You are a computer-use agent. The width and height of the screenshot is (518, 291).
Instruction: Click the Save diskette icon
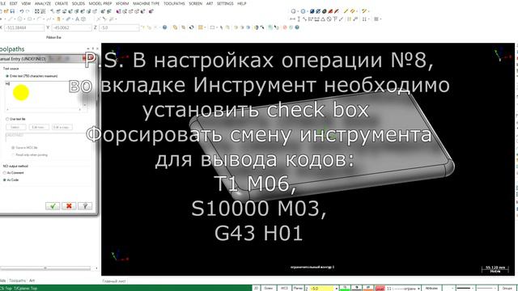pyautogui.click(x=12, y=11)
